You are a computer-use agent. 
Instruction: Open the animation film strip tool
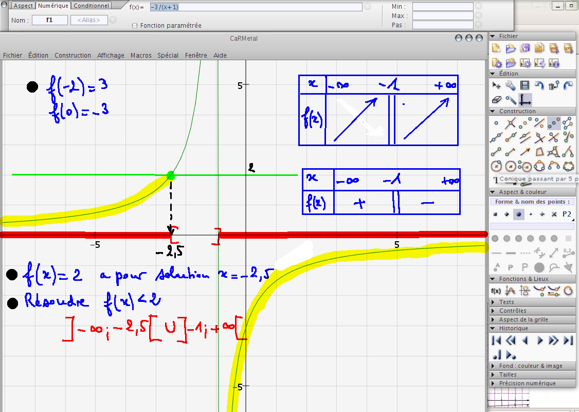[x=524, y=86]
